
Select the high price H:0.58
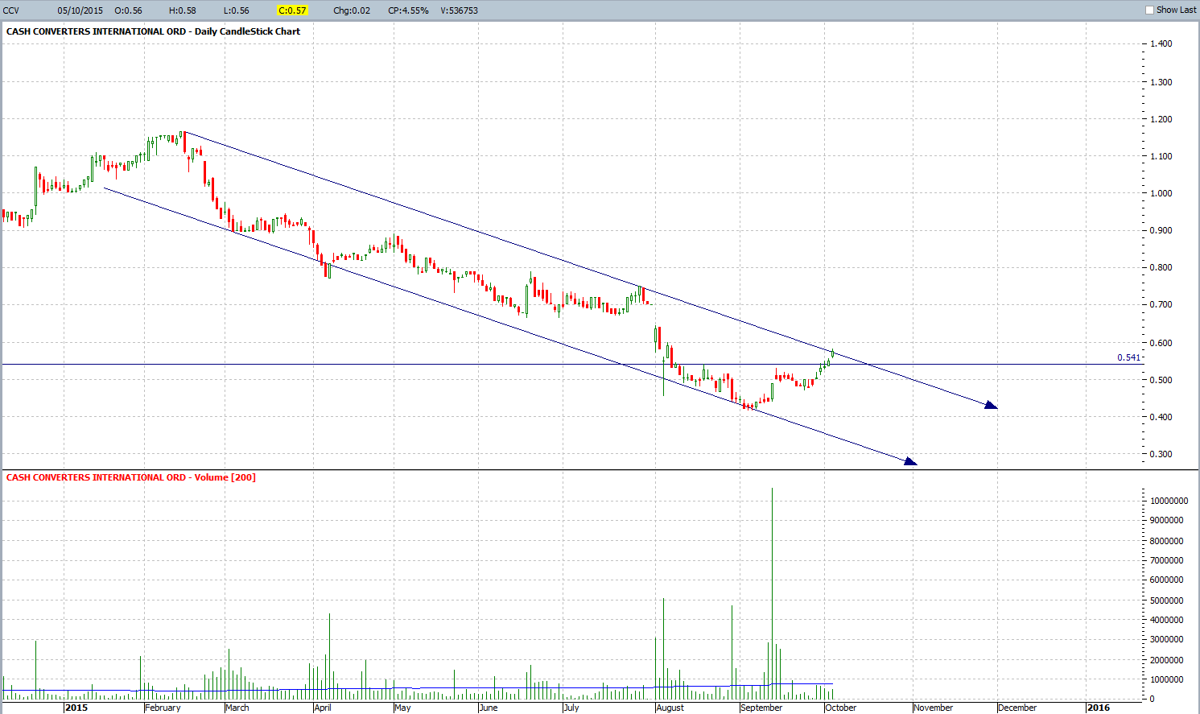183,10
